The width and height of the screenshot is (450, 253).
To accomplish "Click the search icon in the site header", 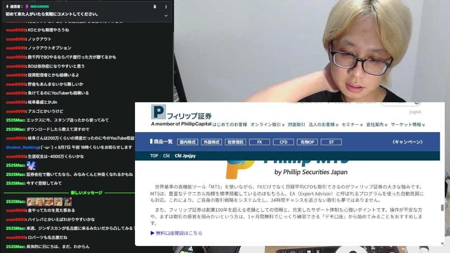I will pyautogui.click(x=417, y=103).
